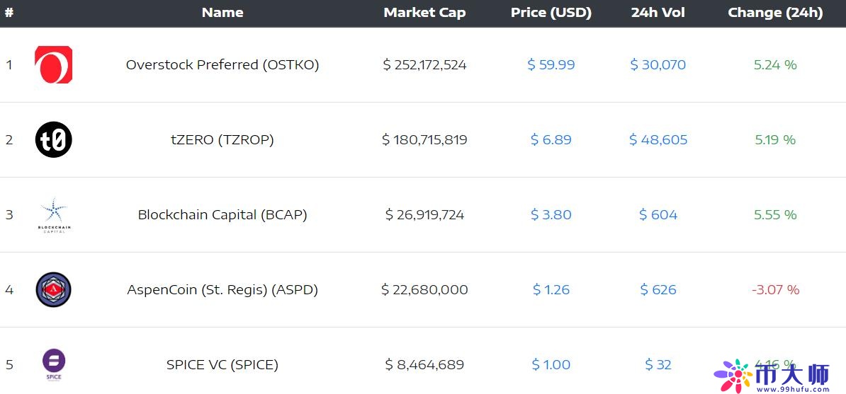Image resolution: width=846 pixels, height=394 pixels.
Task: Open Blockchain Capital (BCAP) details
Action: (x=222, y=214)
